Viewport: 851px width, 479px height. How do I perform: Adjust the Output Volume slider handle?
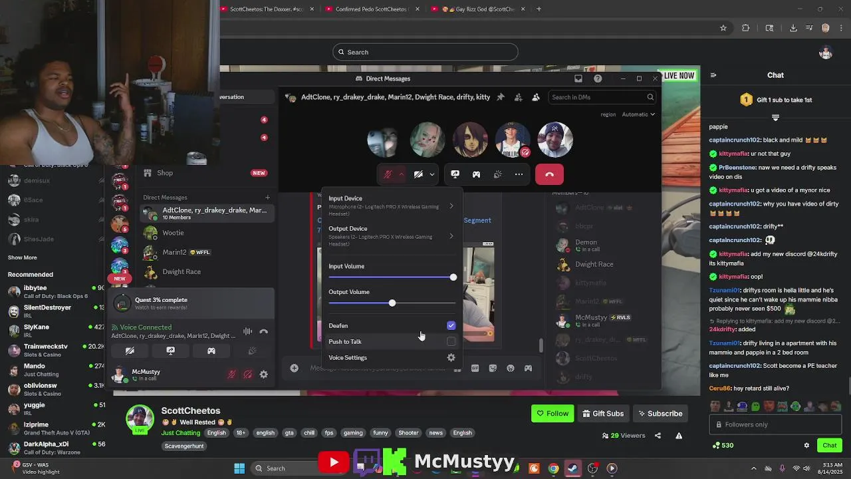point(392,303)
